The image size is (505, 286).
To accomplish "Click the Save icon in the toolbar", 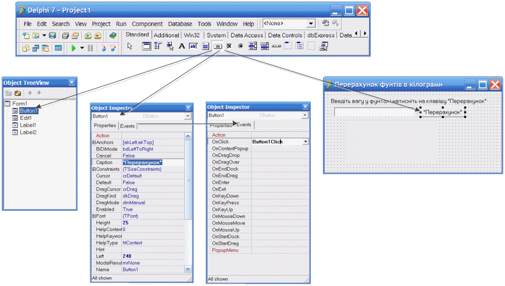I will point(52,36).
